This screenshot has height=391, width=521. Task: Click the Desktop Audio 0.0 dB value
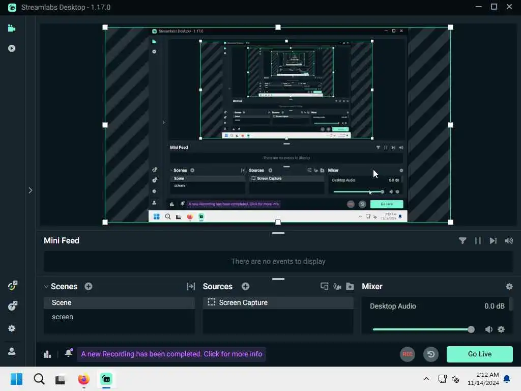pyautogui.click(x=495, y=306)
